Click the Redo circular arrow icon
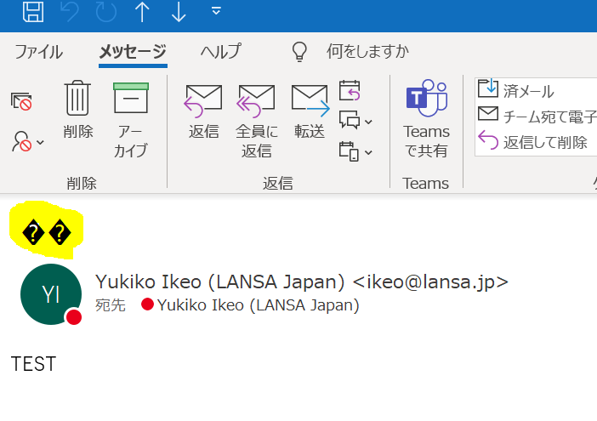 (105, 11)
